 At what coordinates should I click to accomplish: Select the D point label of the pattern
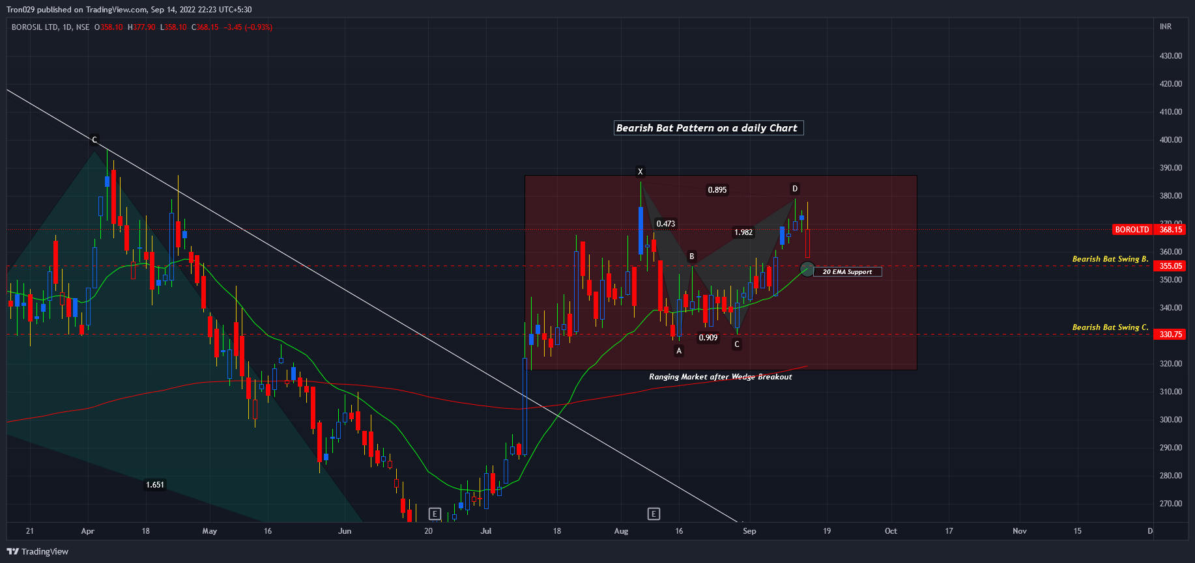click(x=795, y=189)
